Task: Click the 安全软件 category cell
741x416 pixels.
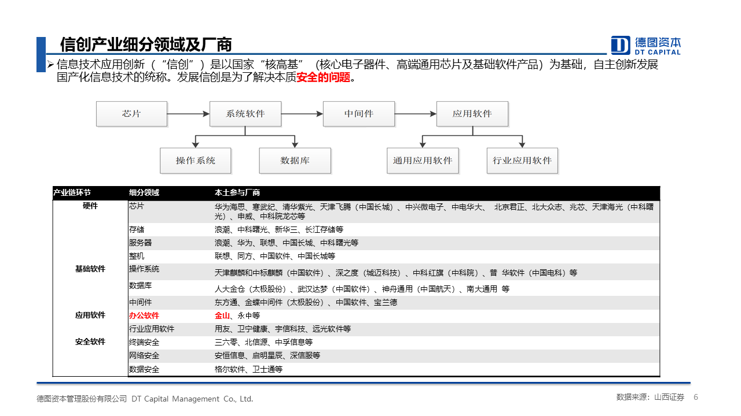Action: point(90,342)
